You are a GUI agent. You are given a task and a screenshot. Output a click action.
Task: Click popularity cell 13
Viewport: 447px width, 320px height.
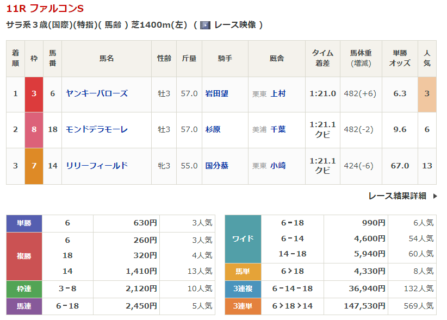coord(427,166)
